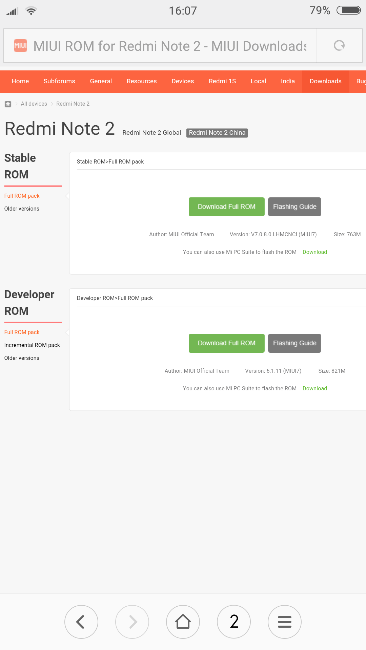
Task: Tap the battery status icon
Action: tap(349, 10)
